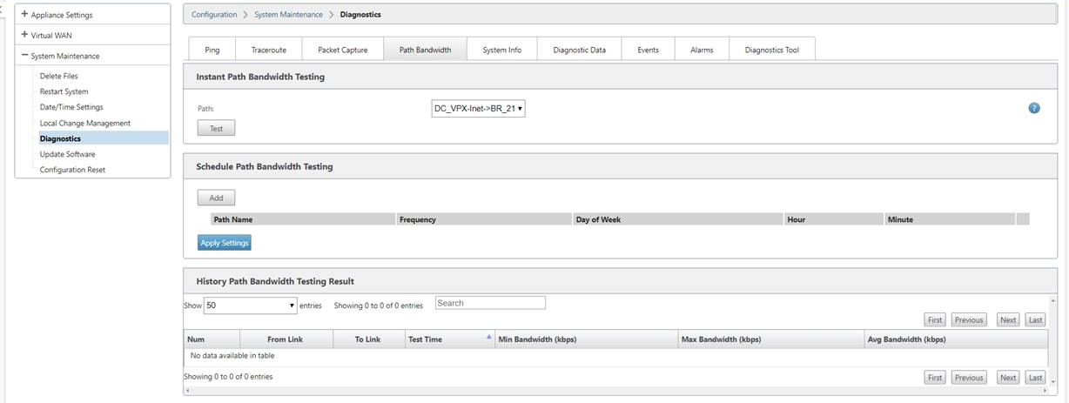Focus the Search input field
The width and height of the screenshot is (1069, 403).
(490, 303)
